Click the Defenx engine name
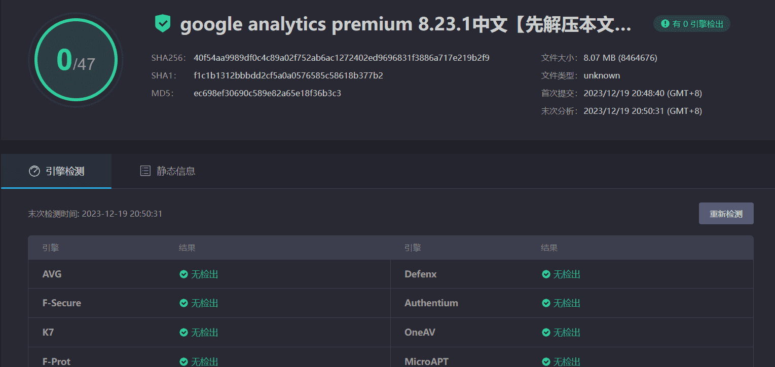 421,274
